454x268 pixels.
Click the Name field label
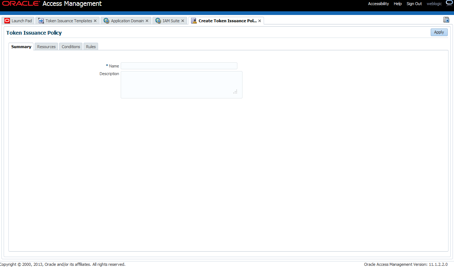pyautogui.click(x=114, y=66)
